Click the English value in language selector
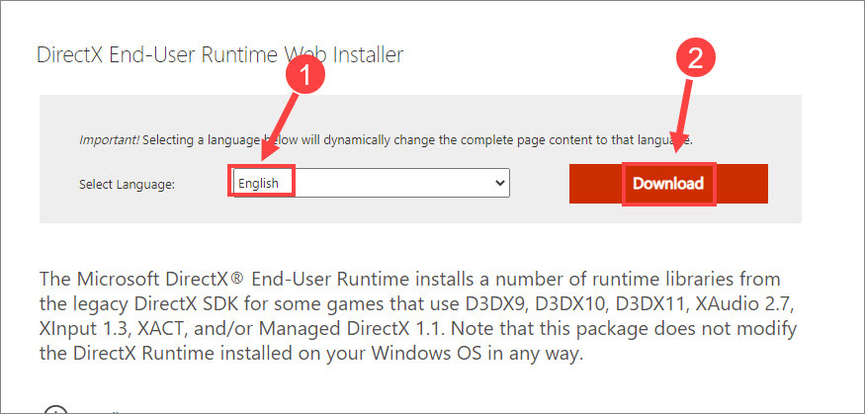Image resolution: width=865 pixels, height=414 pixels. click(258, 183)
